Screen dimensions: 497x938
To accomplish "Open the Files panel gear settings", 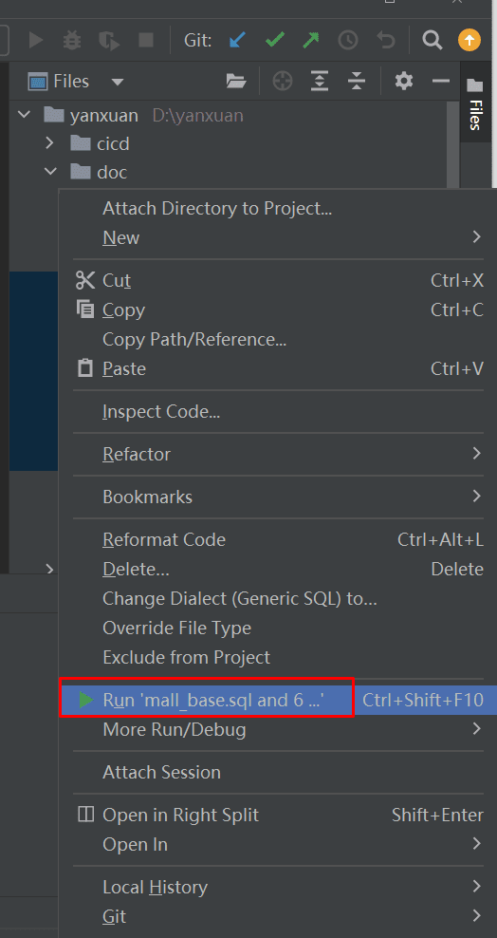I will tap(404, 81).
